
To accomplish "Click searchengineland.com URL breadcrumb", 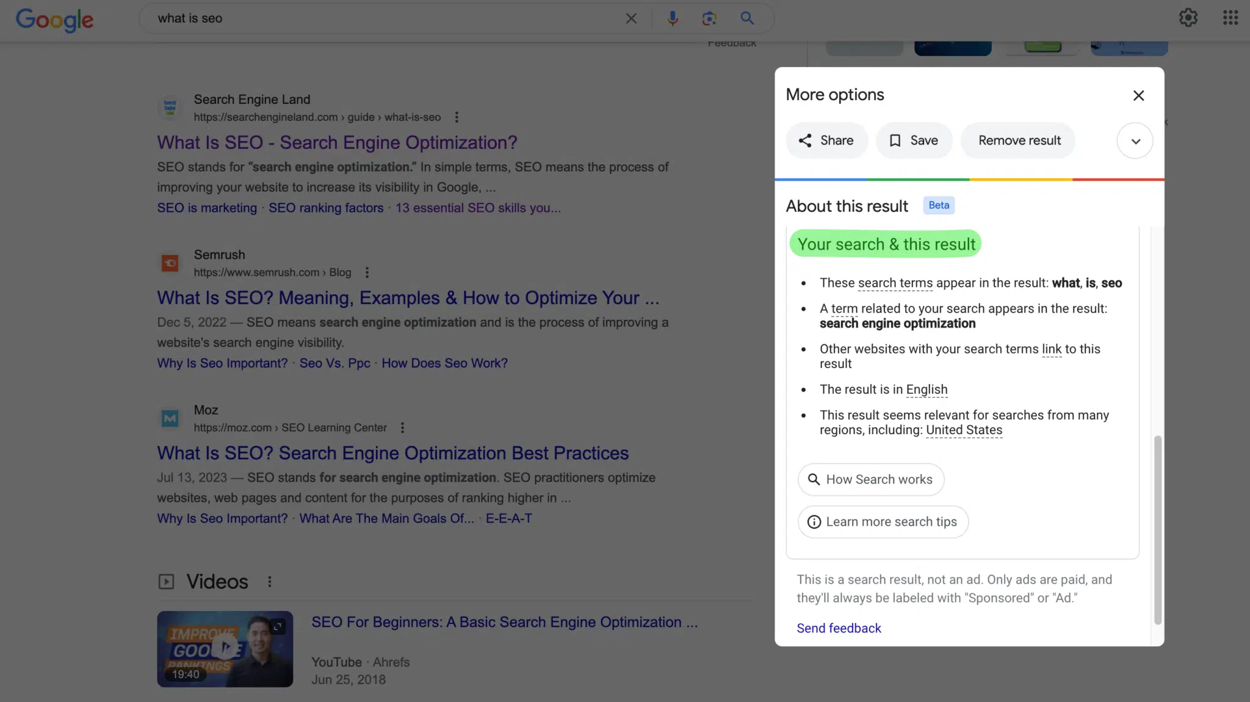I will pos(317,117).
